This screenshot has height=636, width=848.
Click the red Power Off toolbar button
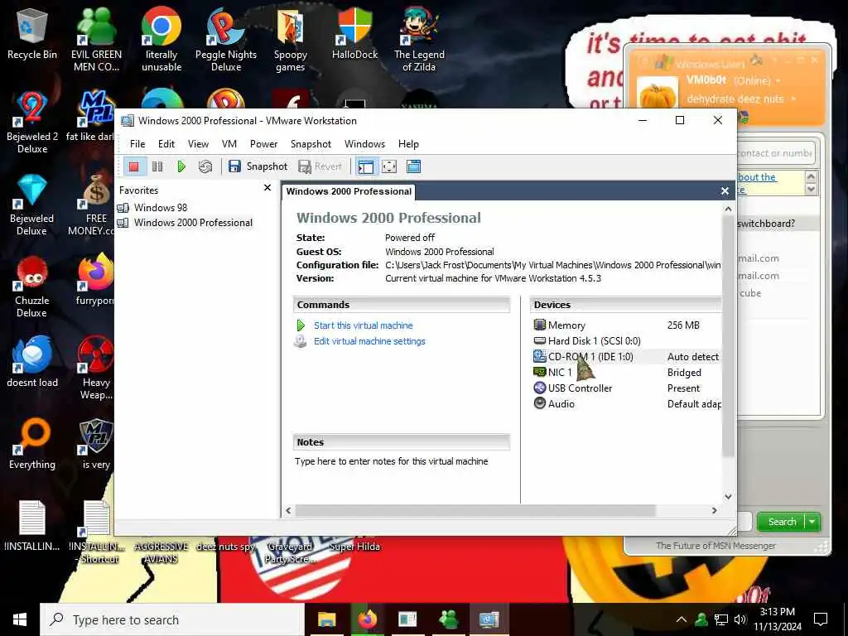(134, 166)
